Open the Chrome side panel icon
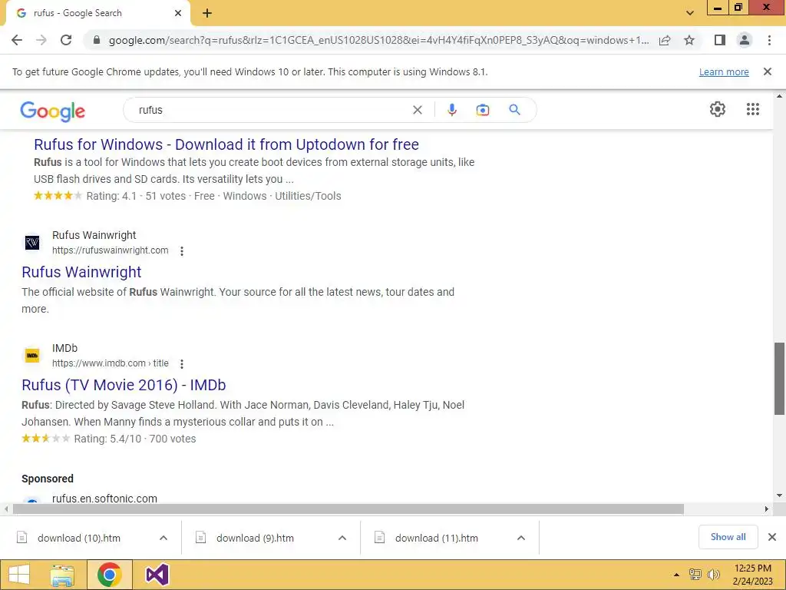 (x=720, y=40)
